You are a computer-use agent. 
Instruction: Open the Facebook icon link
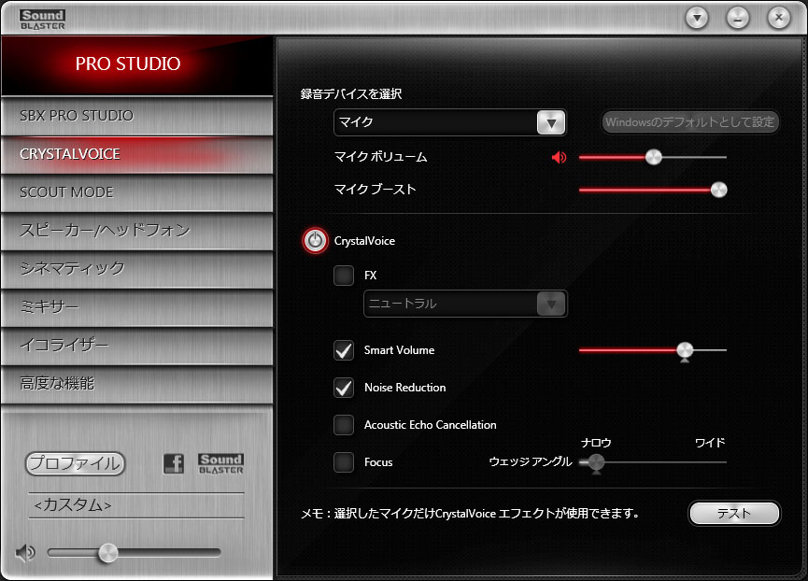point(174,464)
